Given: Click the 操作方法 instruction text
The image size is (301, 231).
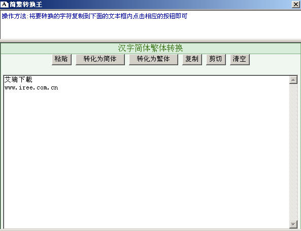Looking at the screenshot, I should pyautogui.click(x=94, y=16).
